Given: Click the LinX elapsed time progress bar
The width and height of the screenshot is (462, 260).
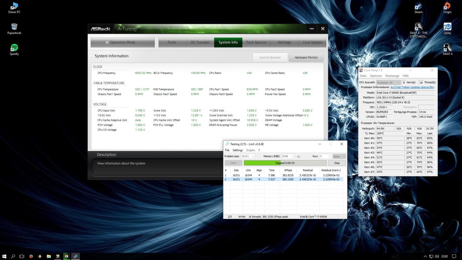Looking at the screenshot, I should click(x=285, y=163).
